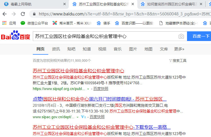
Task: Click the lock icon in address bar
Action: [34, 14]
